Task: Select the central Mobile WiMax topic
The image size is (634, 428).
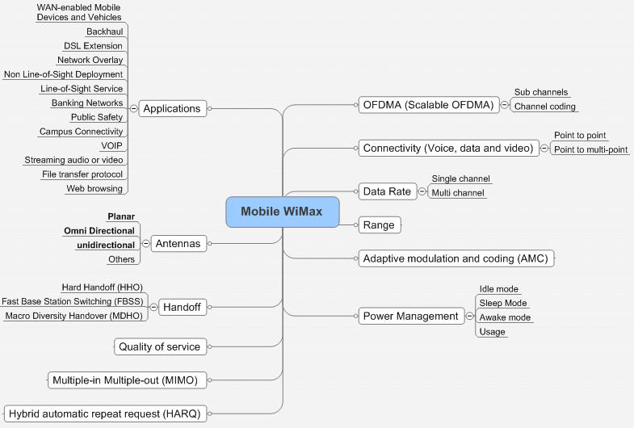Action: [x=283, y=212]
